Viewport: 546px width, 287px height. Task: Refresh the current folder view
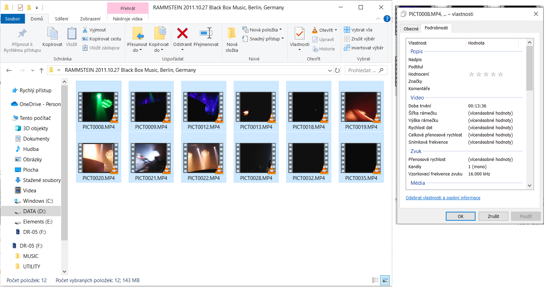pyautogui.click(x=337, y=70)
